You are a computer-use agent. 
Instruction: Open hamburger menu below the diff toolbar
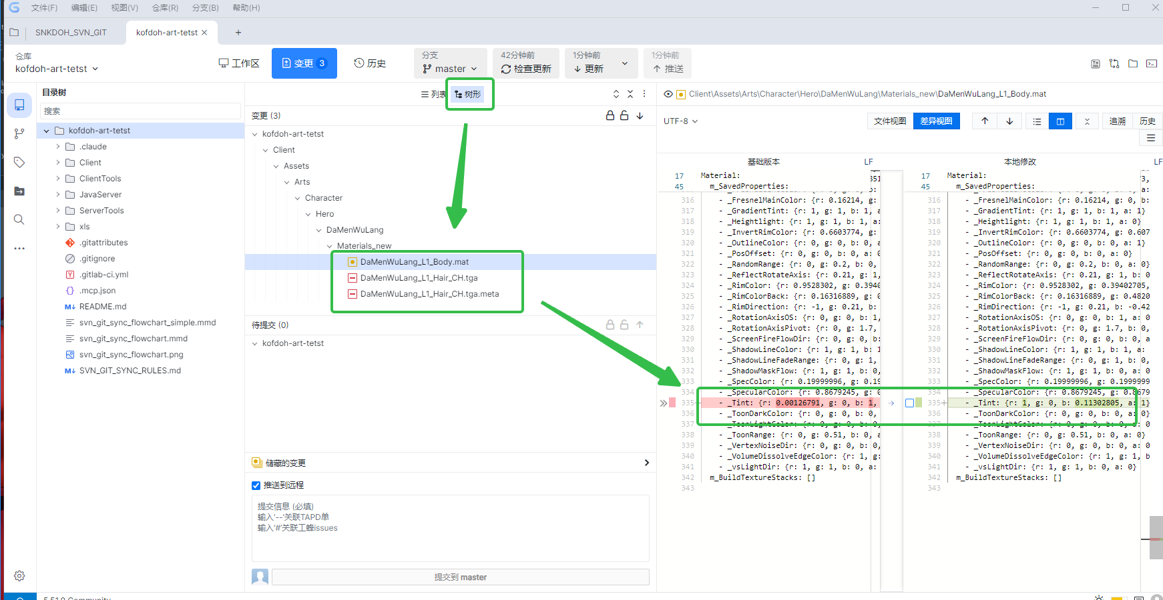click(1151, 138)
